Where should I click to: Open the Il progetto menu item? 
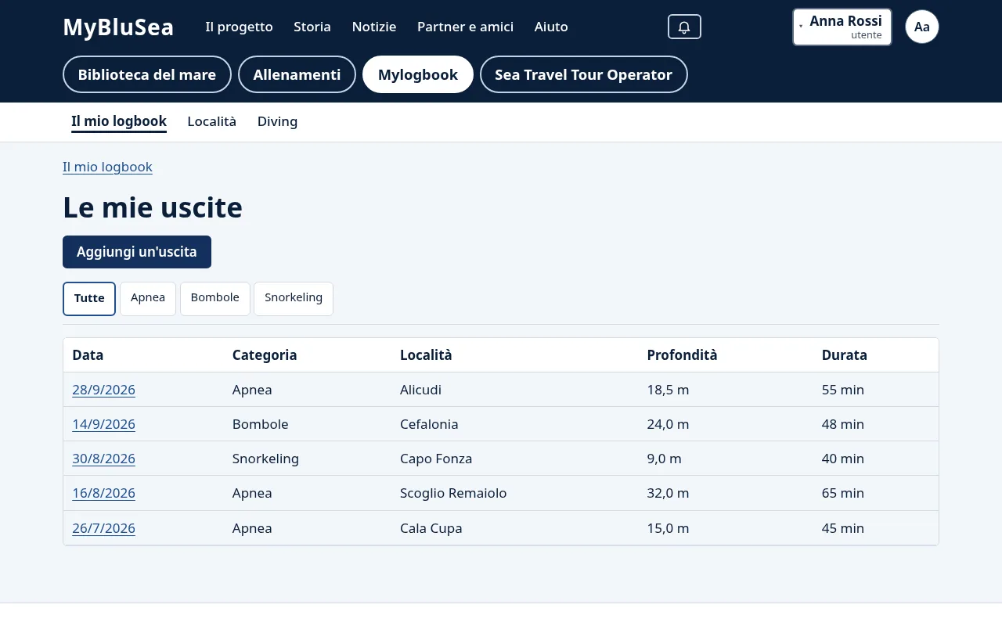(x=239, y=27)
